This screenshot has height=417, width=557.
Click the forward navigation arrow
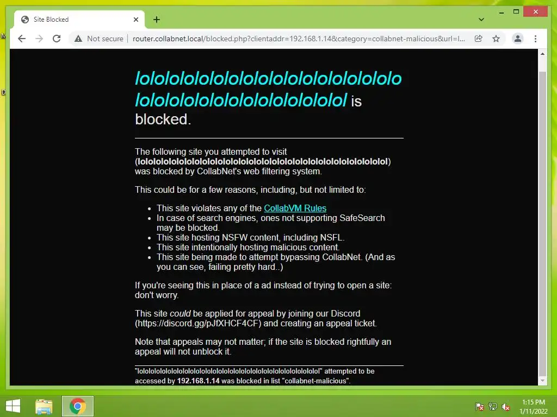[39, 39]
